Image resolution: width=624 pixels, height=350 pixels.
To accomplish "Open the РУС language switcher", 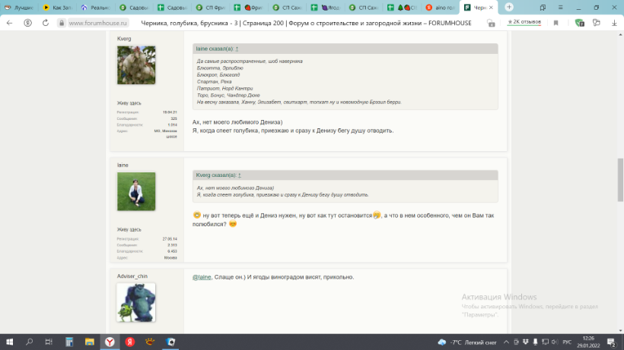I will coord(566,342).
